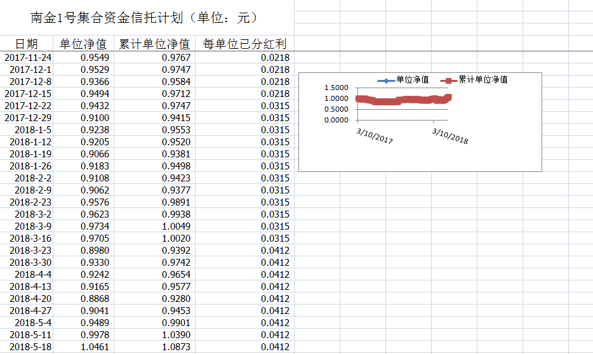Viewport: 593px width, 354px height.
Task: Select the 单位净值 legend entry in chart
Action: (412, 80)
